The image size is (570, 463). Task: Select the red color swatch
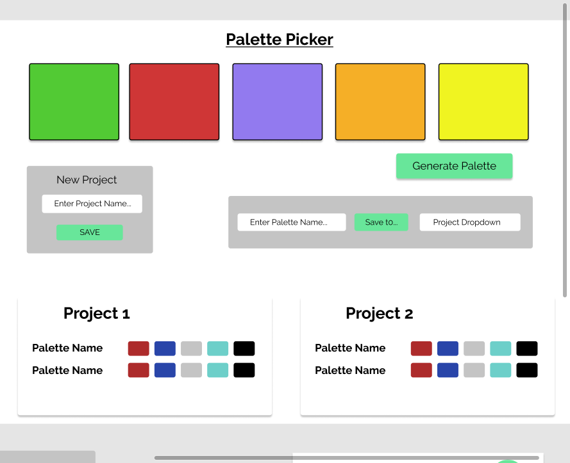pos(174,101)
